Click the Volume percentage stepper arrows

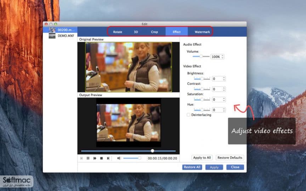pos(222,57)
